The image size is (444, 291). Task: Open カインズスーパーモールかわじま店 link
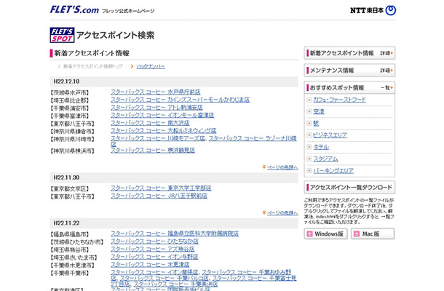(180, 100)
